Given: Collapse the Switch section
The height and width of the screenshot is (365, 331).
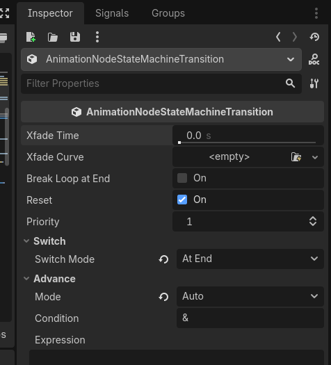Looking at the screenshot, I should pyautogui.click(x=49, y=241).
